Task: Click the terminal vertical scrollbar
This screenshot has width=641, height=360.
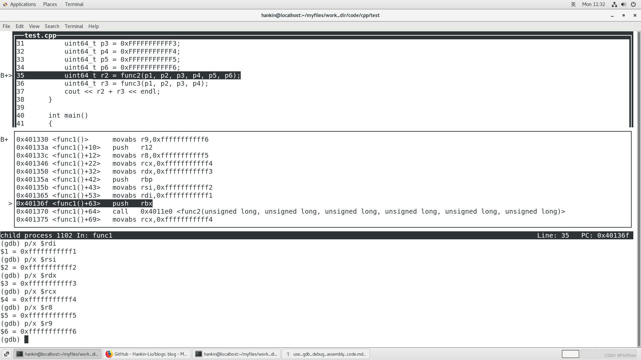Action: coord(639,187)
